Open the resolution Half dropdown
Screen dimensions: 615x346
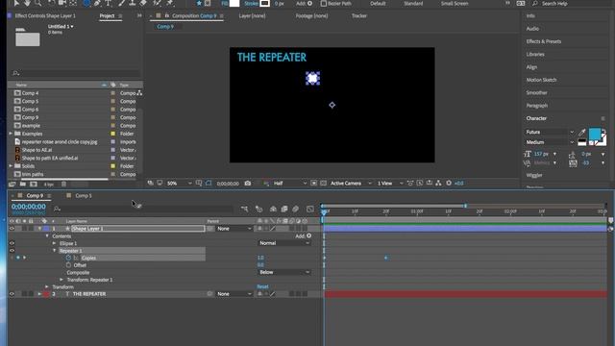click(x=290, y=184)
